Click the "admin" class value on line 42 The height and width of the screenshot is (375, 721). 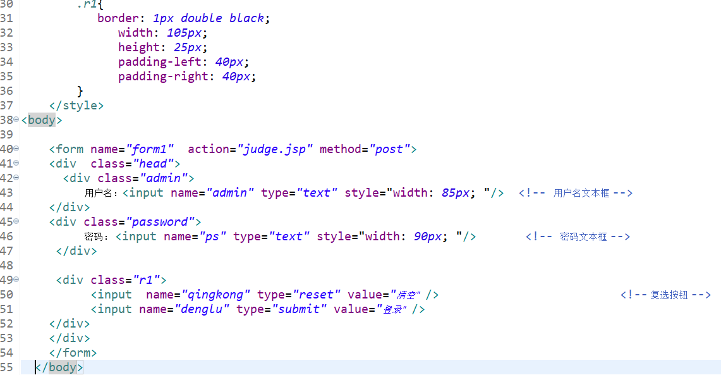point(164,178)
